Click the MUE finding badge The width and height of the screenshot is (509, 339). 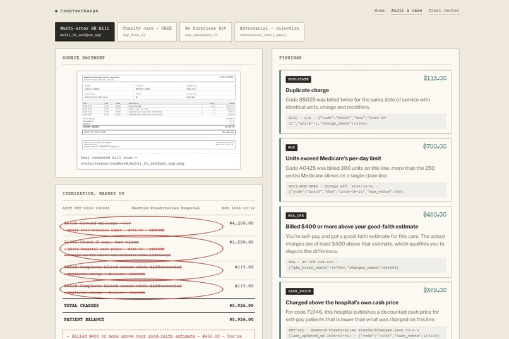point(292,147)
